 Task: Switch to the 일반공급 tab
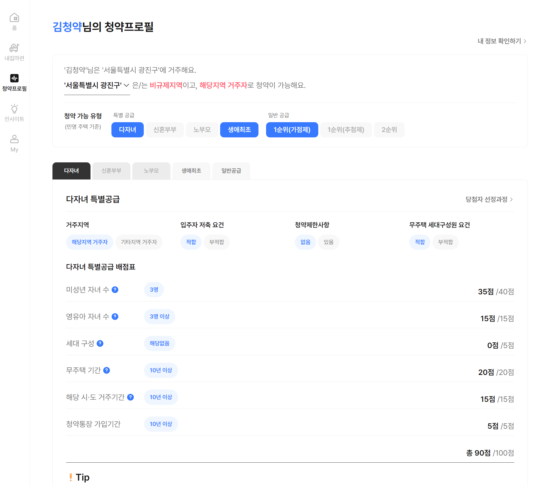[231, 171]
